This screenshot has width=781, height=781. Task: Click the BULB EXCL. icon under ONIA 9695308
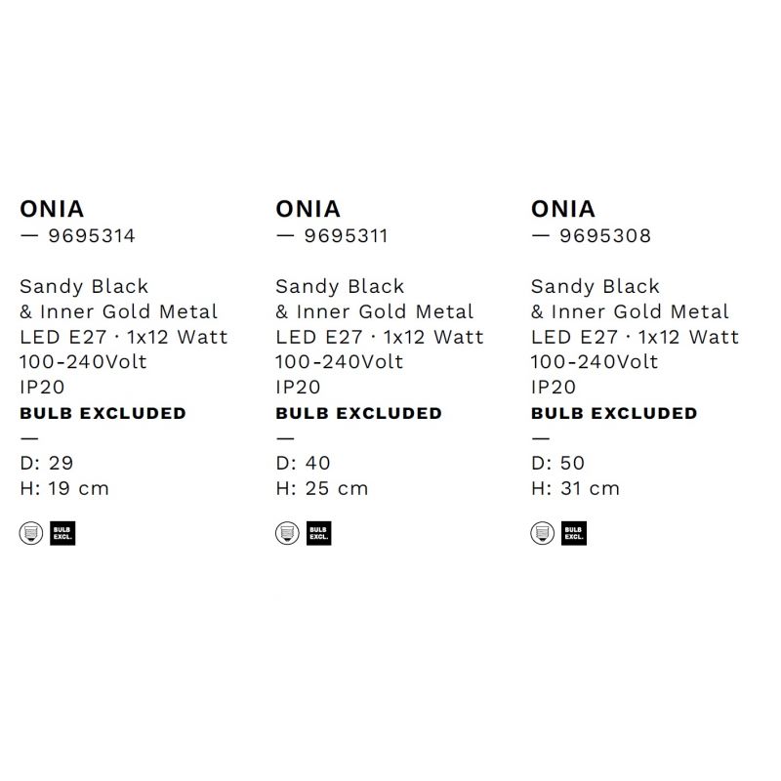[574, 533]
